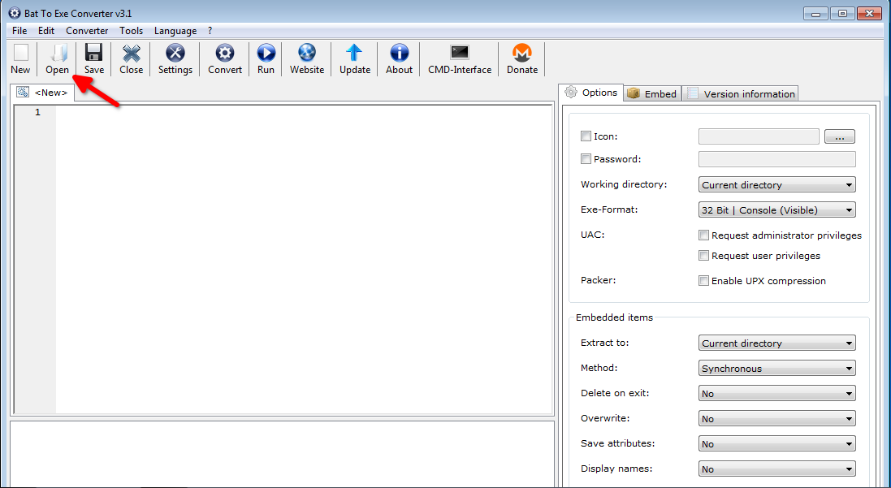This screenshot has width=891, height=488.
Task: Check Request user privileges
Action: [703, 256]
